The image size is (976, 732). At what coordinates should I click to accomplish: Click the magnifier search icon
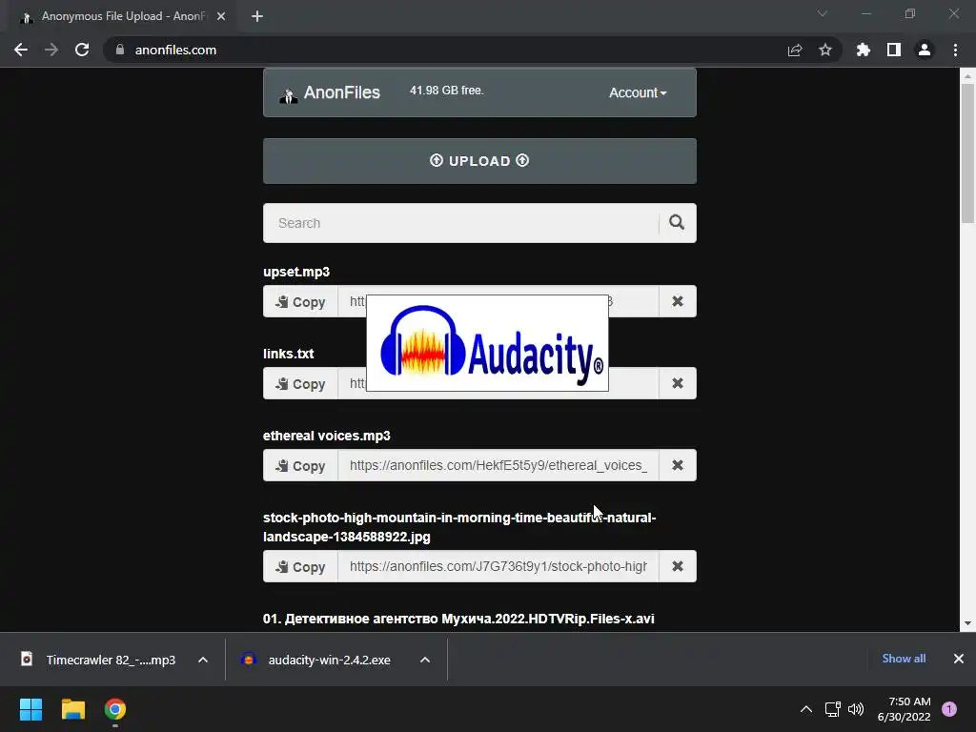677,222
